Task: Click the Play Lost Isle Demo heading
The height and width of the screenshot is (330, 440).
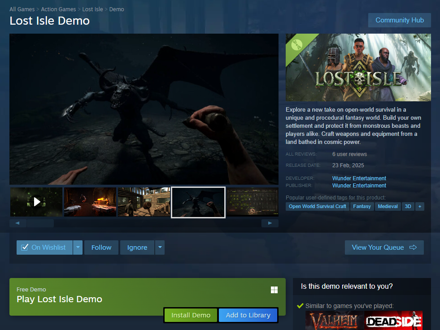Action: (x=60, y=299)
